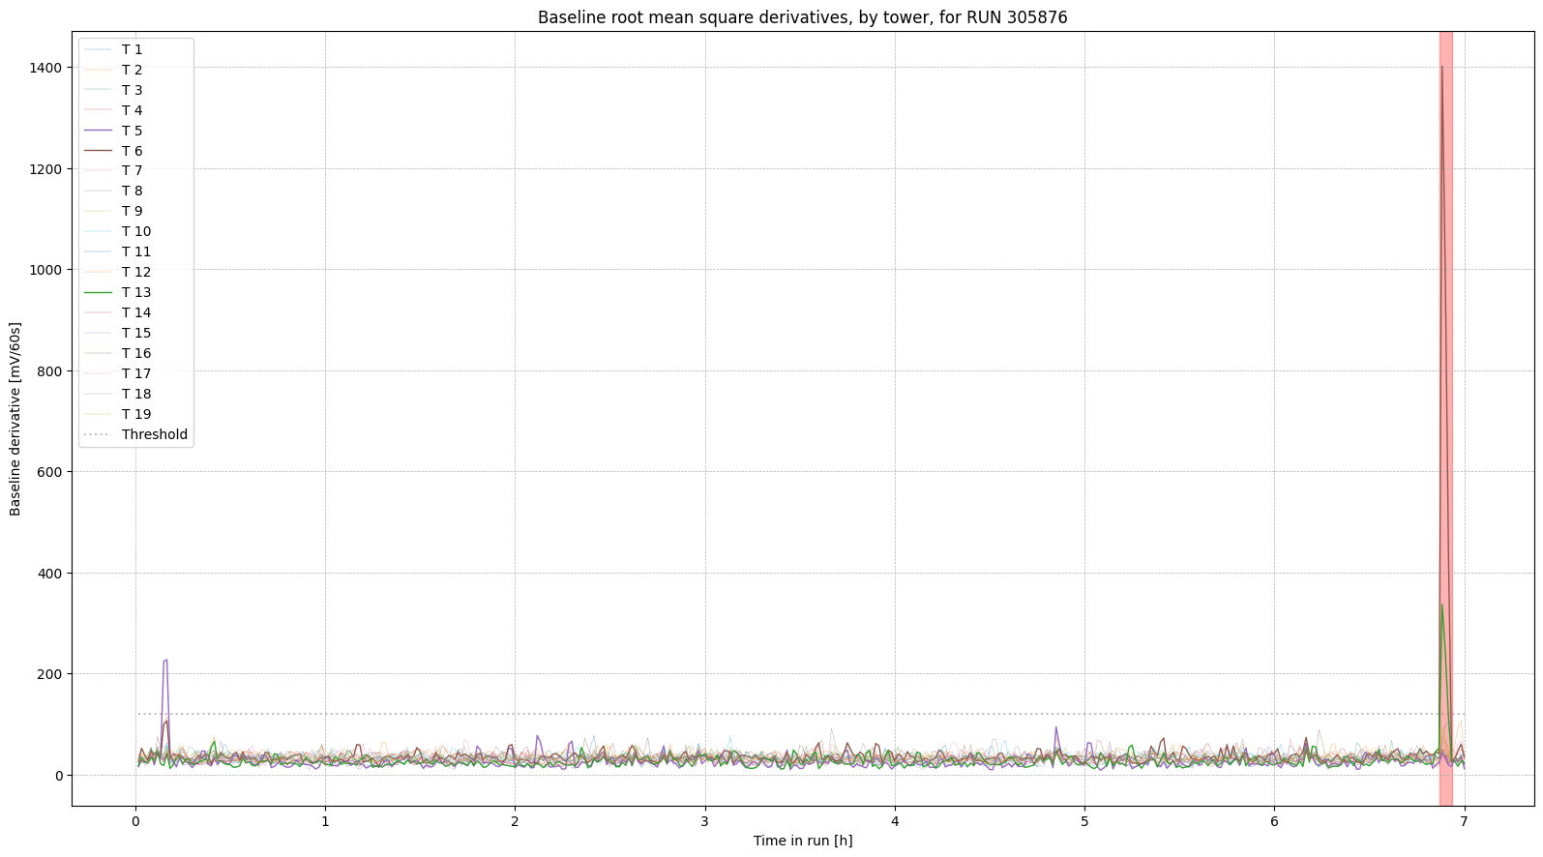Click green line swatch for T 13
The height and width of the screenshot is (857, 1543).
click(x=99, y=292)
